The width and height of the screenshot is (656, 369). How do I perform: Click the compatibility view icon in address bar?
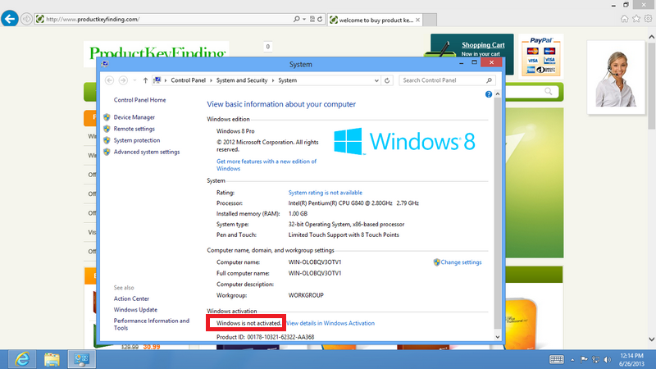coord(312,19)
